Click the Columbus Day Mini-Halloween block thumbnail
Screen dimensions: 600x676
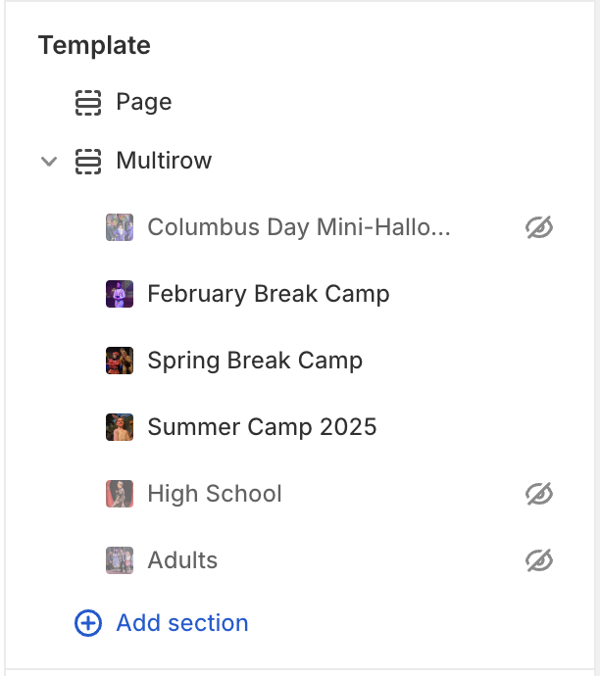pos(120,227)
